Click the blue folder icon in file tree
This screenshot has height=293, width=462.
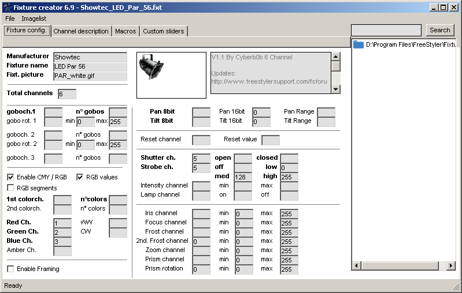[x=358, y=44]
